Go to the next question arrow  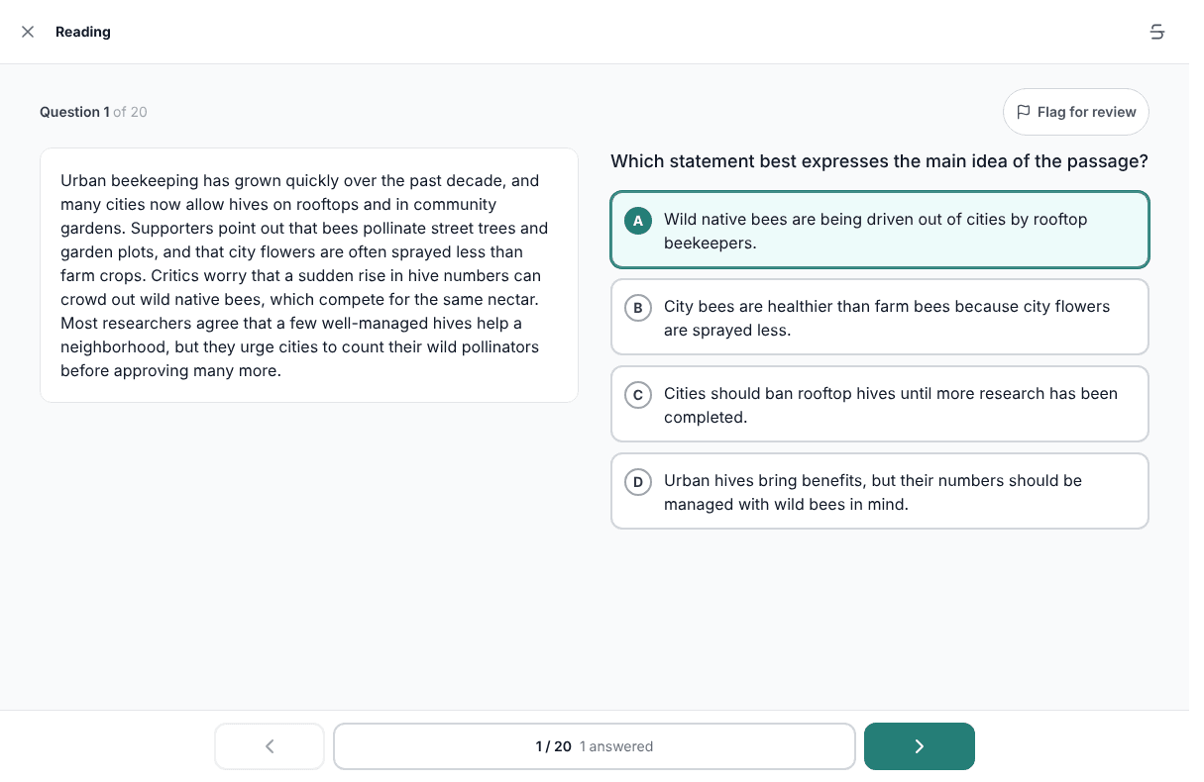(920, 746)
